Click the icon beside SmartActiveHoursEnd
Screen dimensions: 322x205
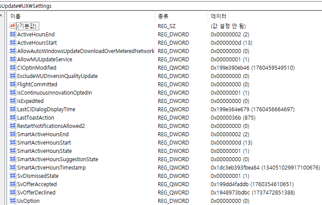tap(12, 134)
